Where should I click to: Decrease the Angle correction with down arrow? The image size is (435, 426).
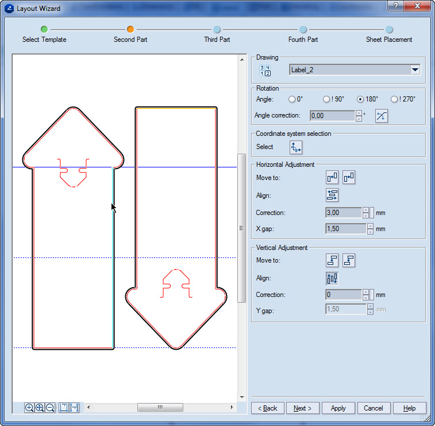click(x=359, y=119)
